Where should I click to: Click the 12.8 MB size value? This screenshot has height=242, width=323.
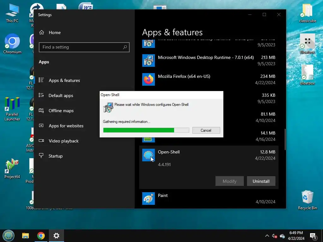267,152
